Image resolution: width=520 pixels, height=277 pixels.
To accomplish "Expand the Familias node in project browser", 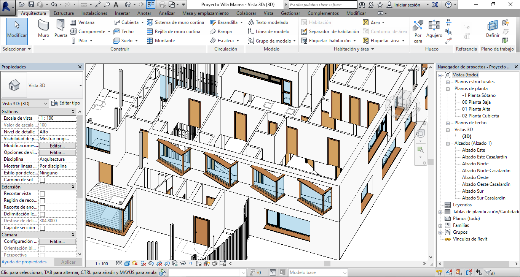I will point(440,226).
